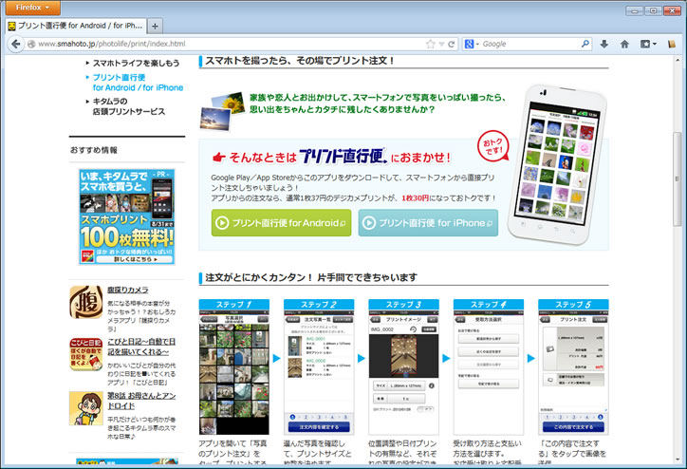Open the Google search engine selector
This screenshot has height=469, width=687.
(x=472, y=44)
